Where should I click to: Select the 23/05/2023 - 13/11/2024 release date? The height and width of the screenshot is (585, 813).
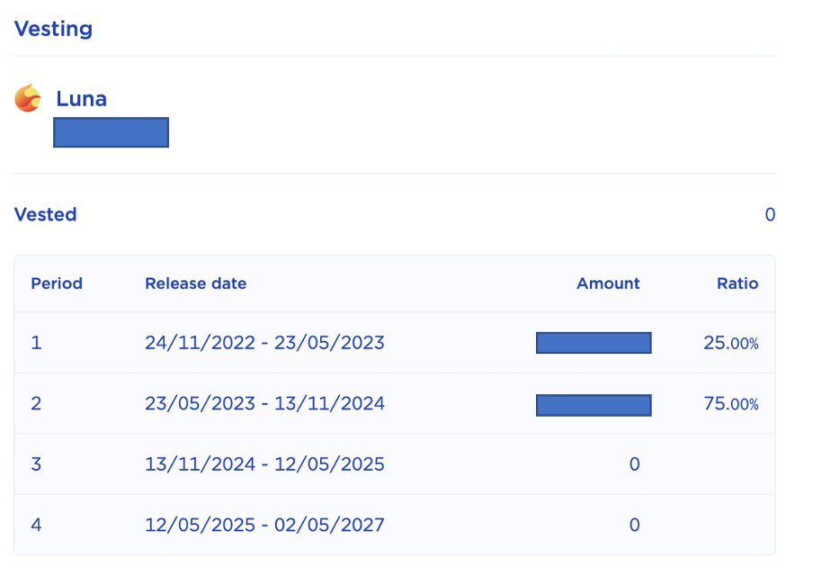pyautogui.click(x=264, y=403)
